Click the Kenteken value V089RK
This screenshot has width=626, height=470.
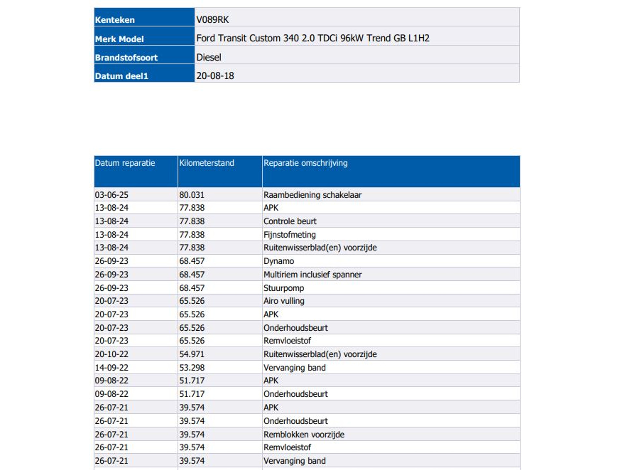click(x=212, y=20)
